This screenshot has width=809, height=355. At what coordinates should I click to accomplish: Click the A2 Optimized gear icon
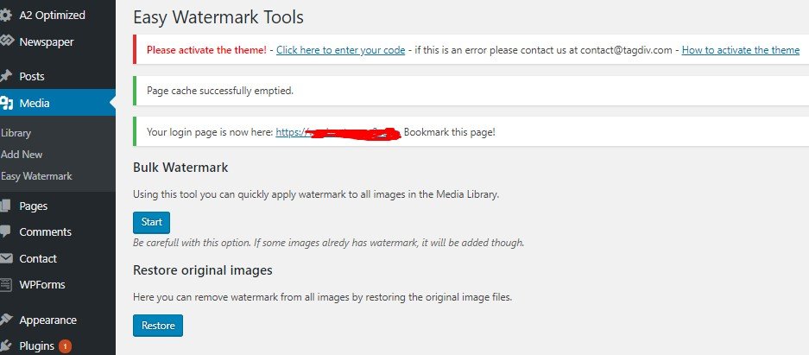click(x=6, y=16)
